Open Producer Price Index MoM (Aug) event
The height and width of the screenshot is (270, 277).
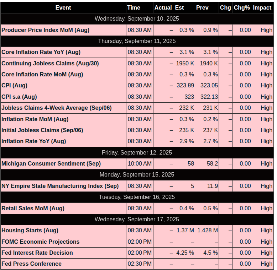[x=46, y=30]
